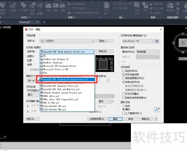This screenshot has height=151, width=187.
Task: Click 上 (top) face on ViewCube
Action: (183, 43)
